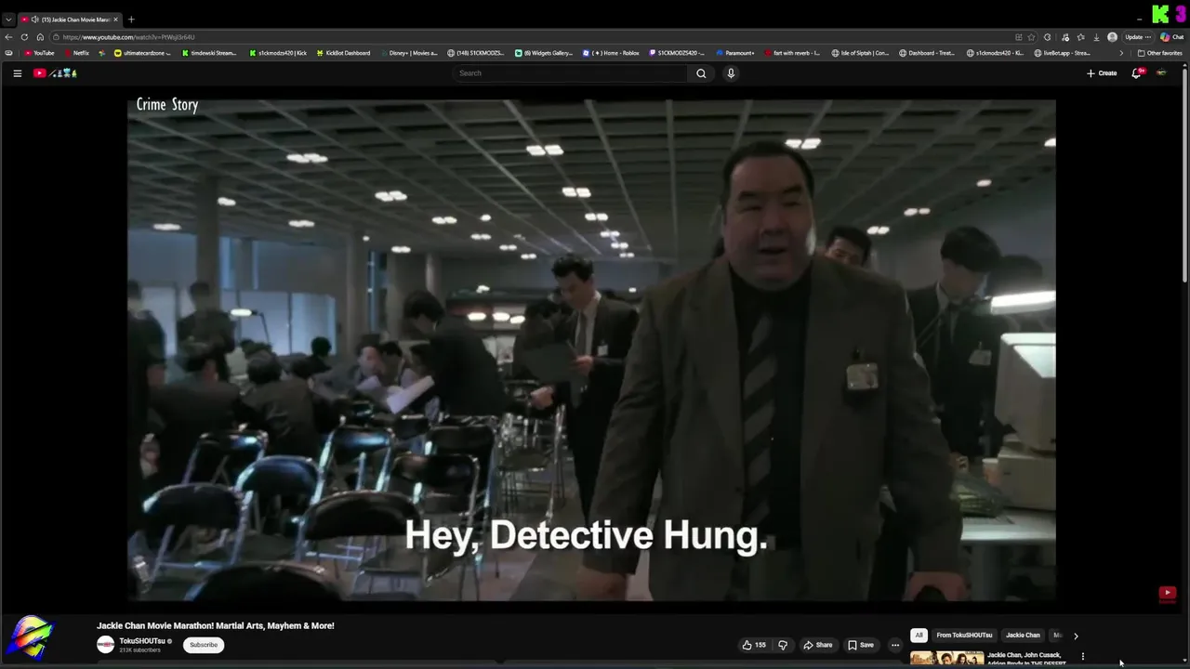Open the Update settings menu
Image resolution: width=1190 pixels, height=669 pixels.
[1138, 37]
